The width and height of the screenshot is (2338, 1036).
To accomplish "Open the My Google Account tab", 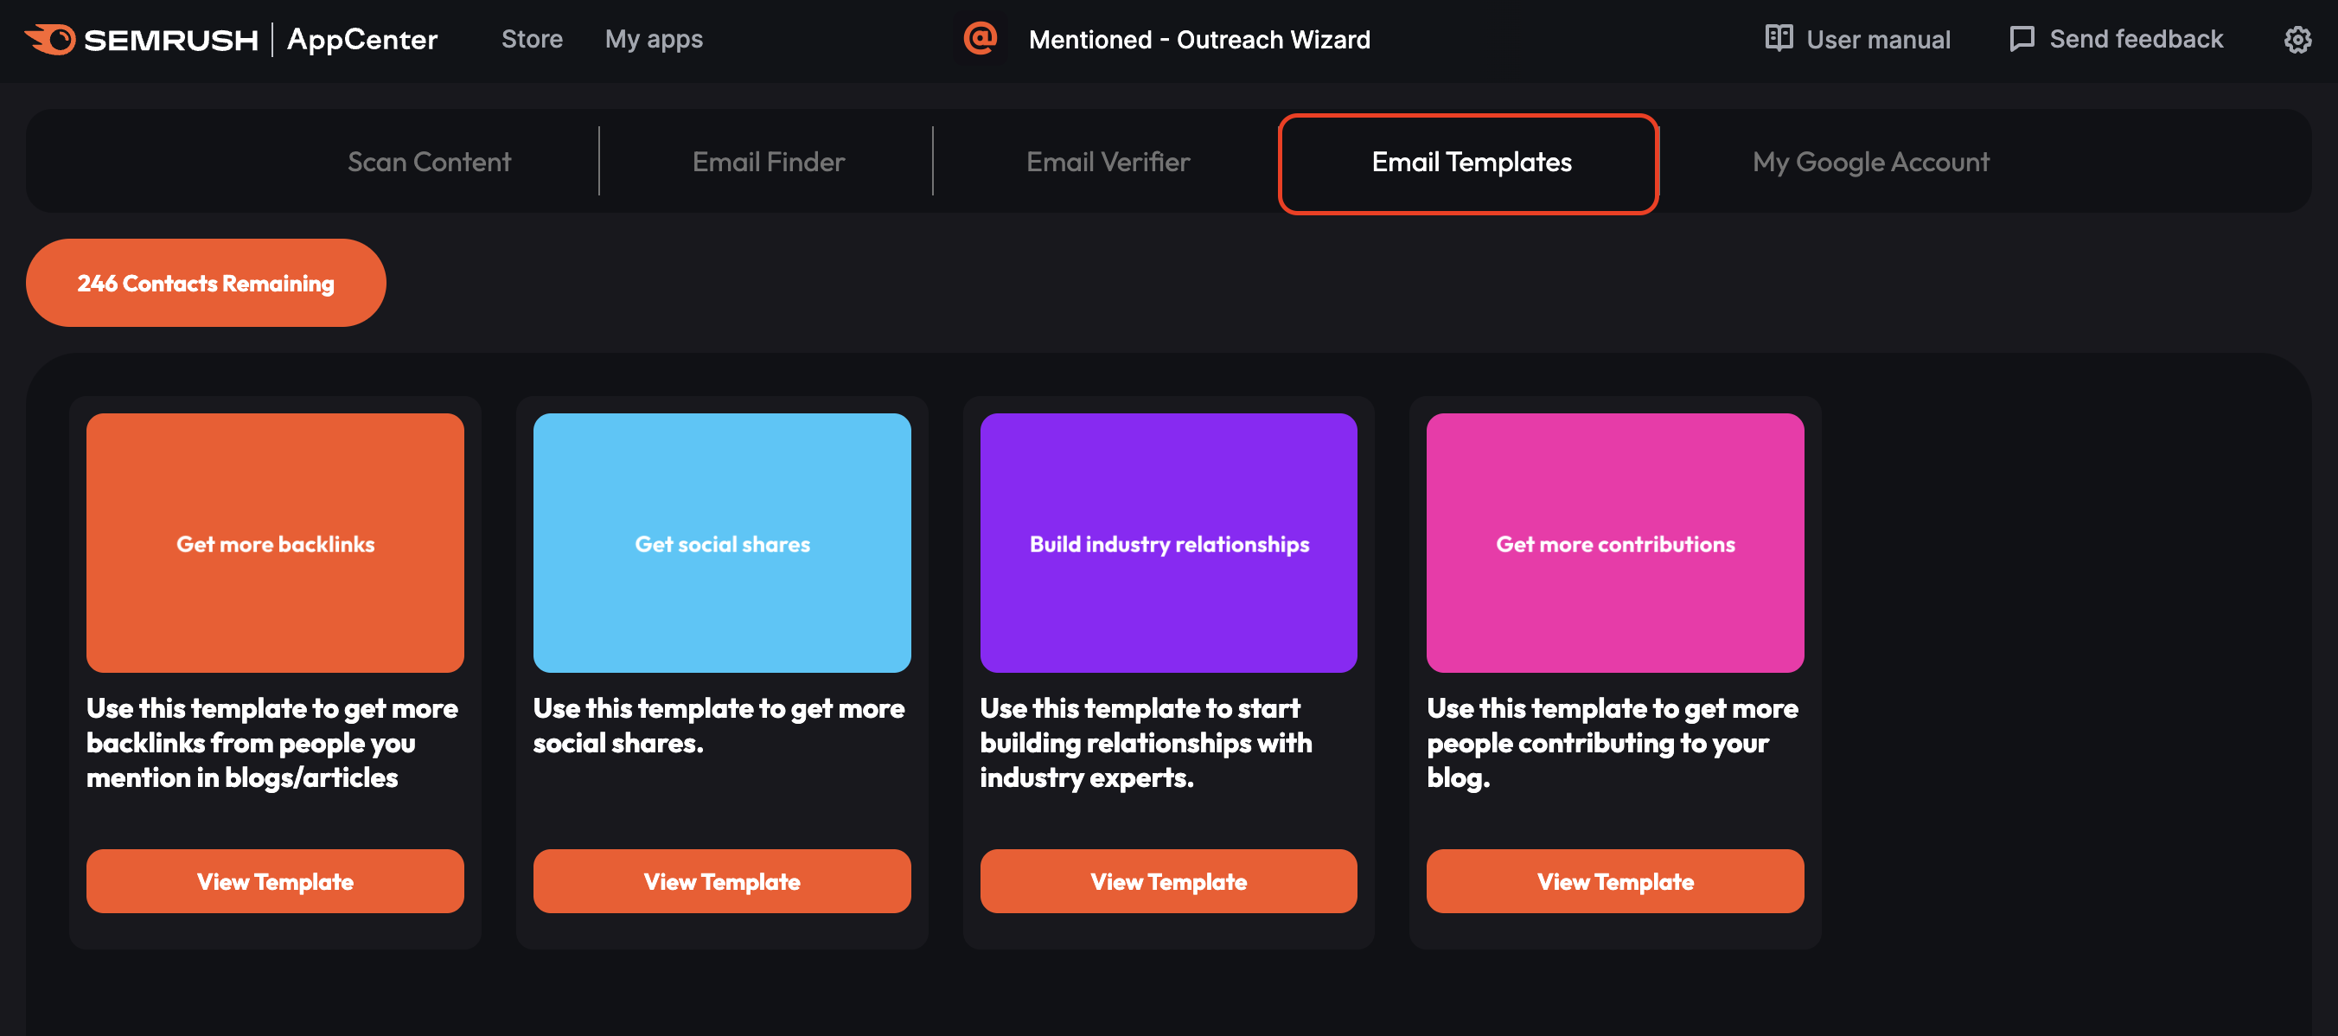I will [x=1869, y=162].
